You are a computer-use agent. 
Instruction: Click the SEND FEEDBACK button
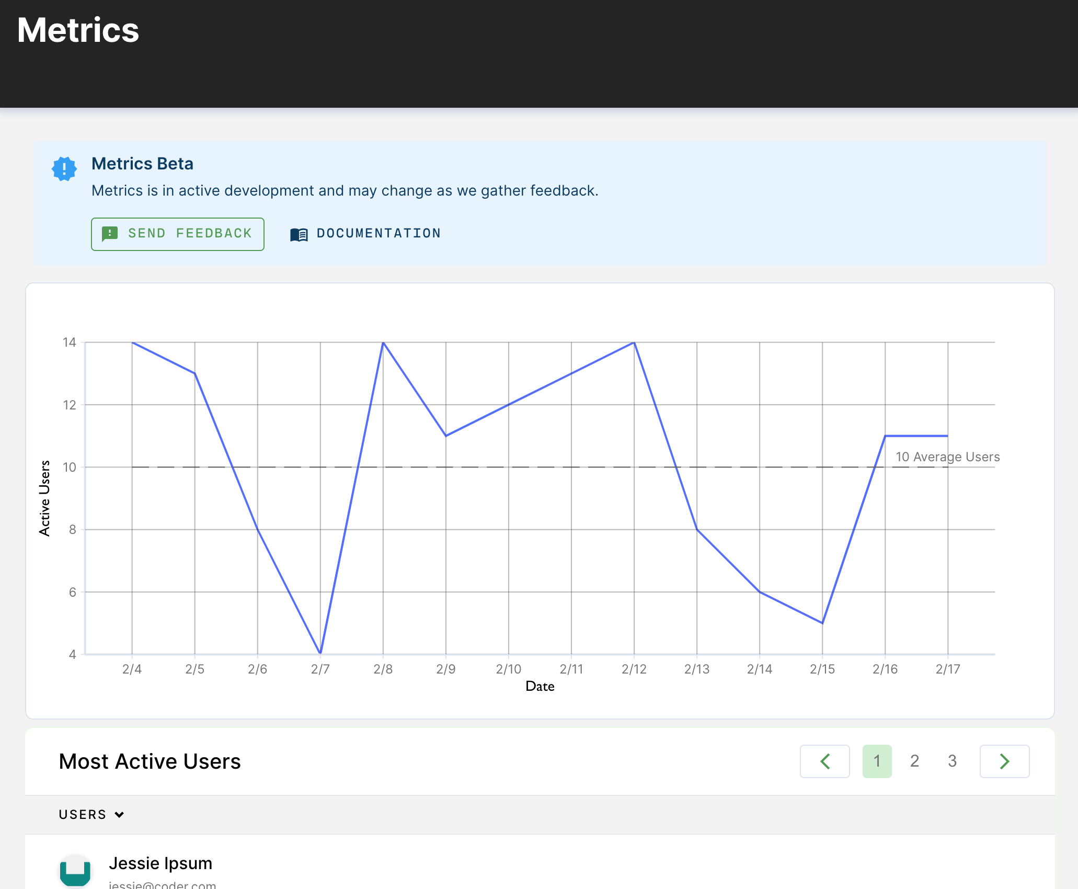click(178, 234)
